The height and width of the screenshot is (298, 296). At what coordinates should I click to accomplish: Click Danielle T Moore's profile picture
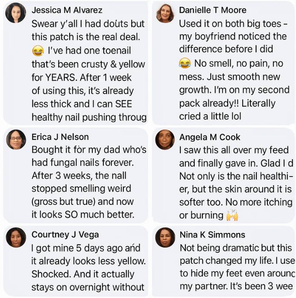(x=164, y=13)
